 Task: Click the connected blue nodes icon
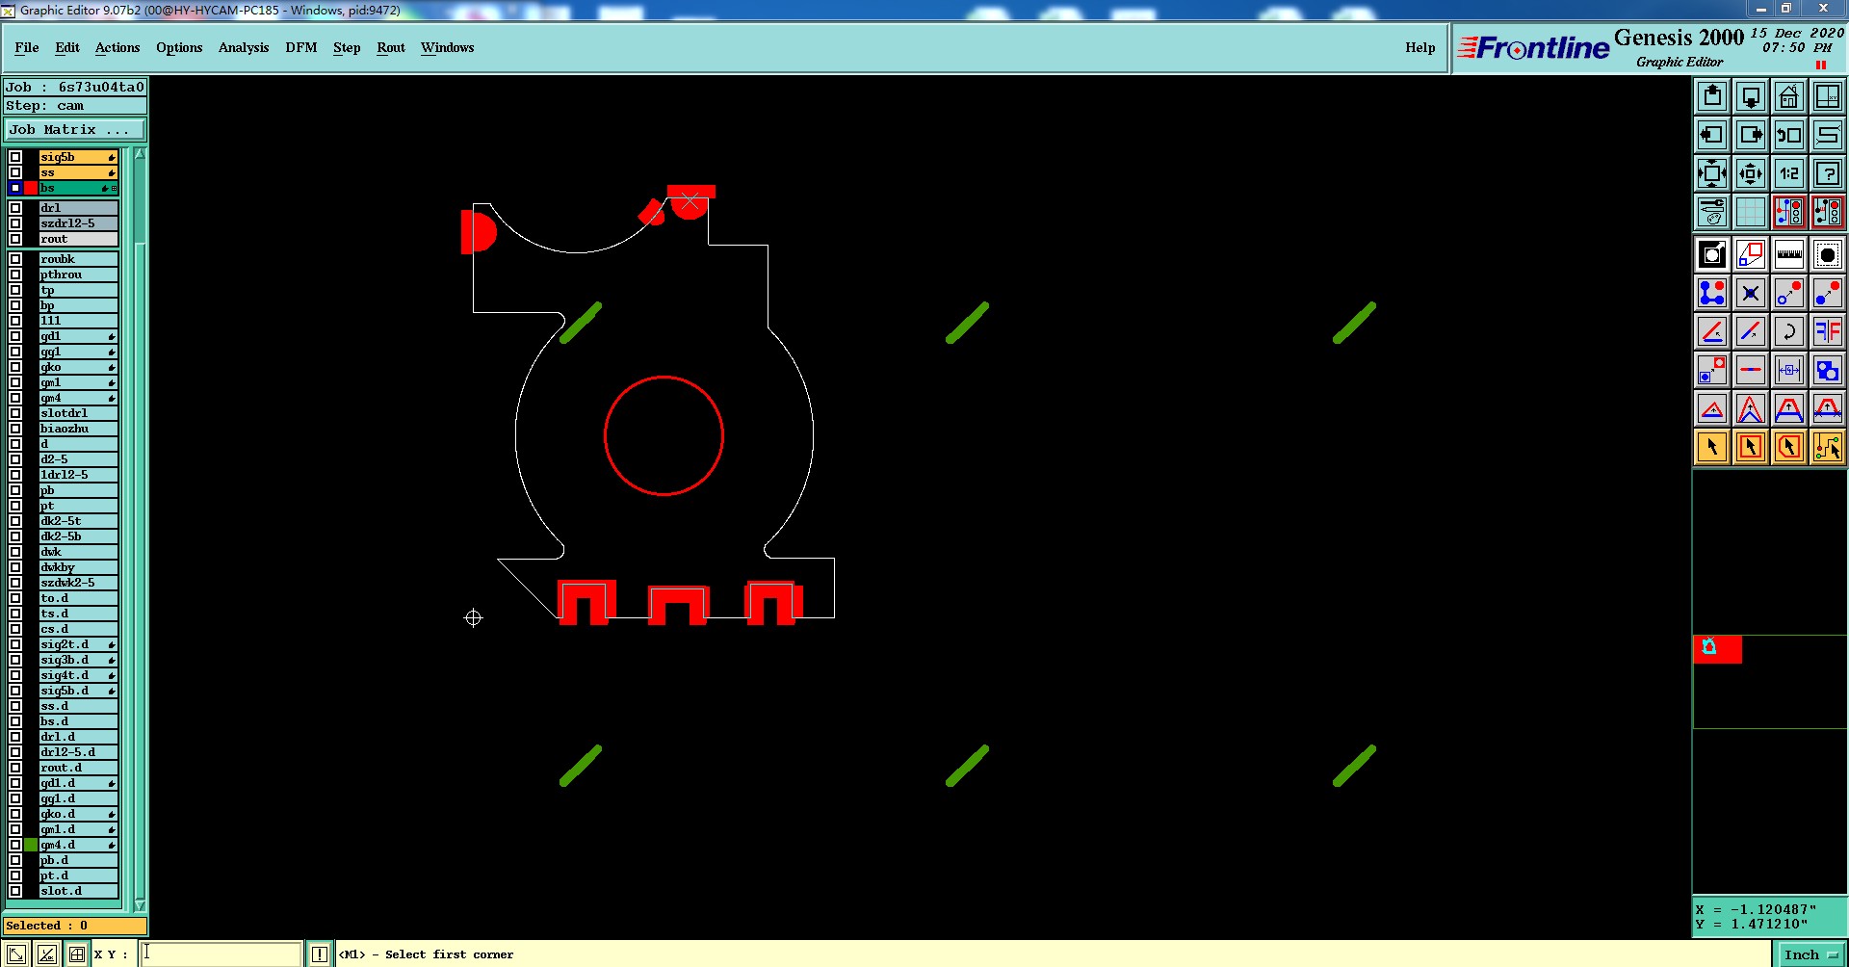click(1712, 294)
